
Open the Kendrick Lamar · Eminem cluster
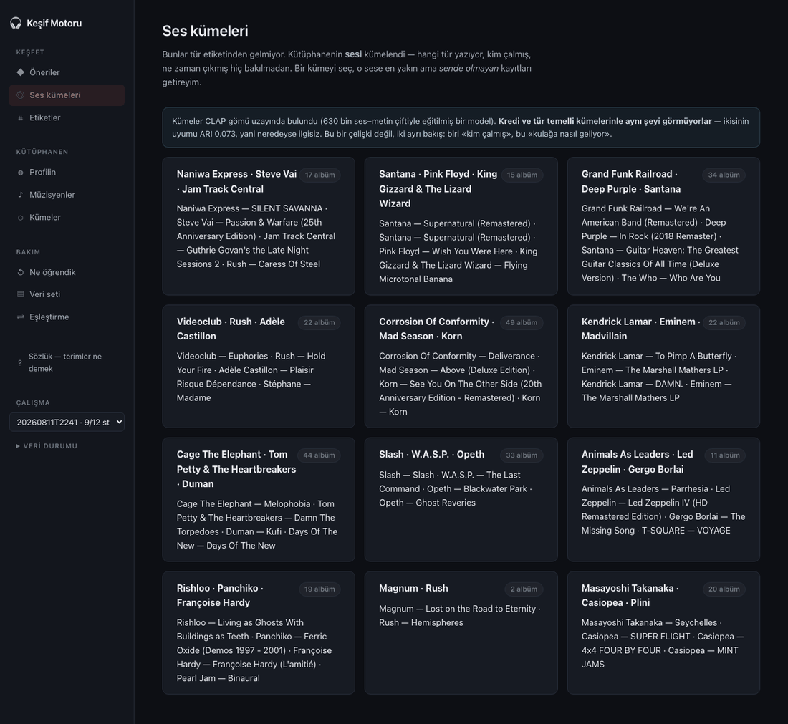point(663,366)
